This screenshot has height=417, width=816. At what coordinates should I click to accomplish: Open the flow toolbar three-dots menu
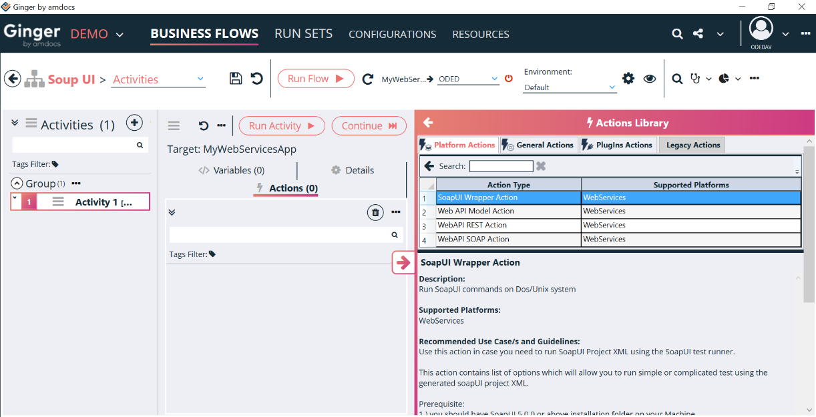755,78
